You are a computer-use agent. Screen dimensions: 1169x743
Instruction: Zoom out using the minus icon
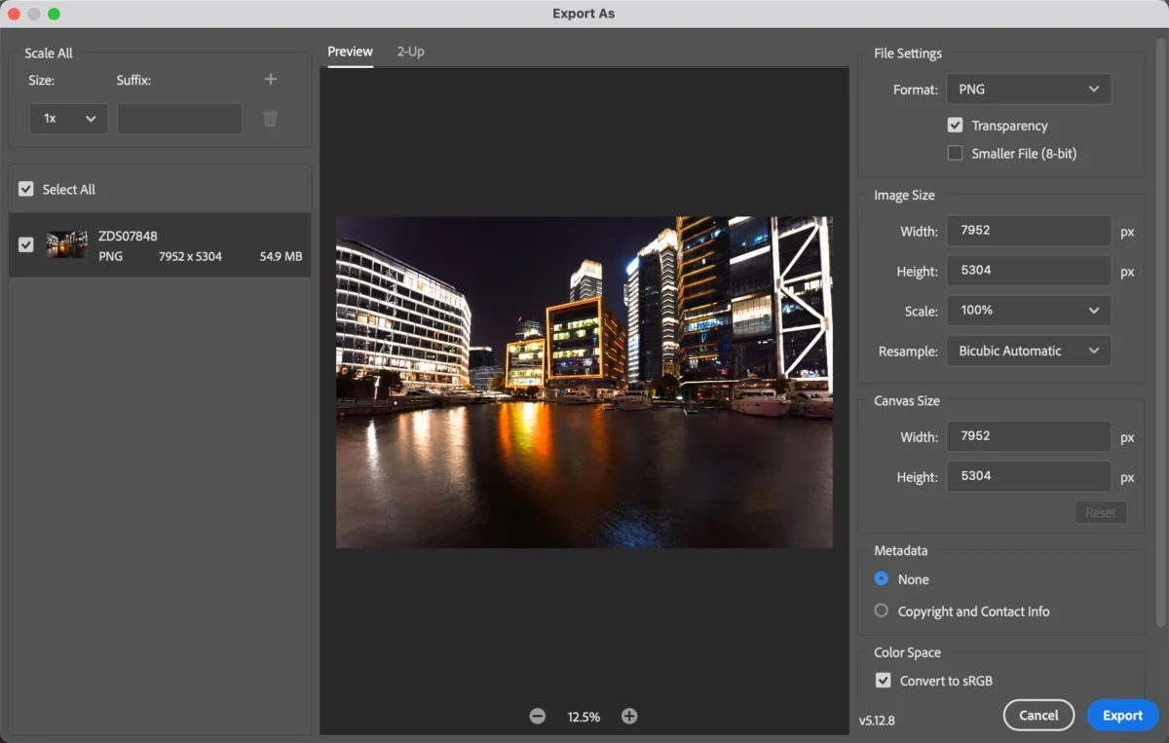(x=537, y=715)
